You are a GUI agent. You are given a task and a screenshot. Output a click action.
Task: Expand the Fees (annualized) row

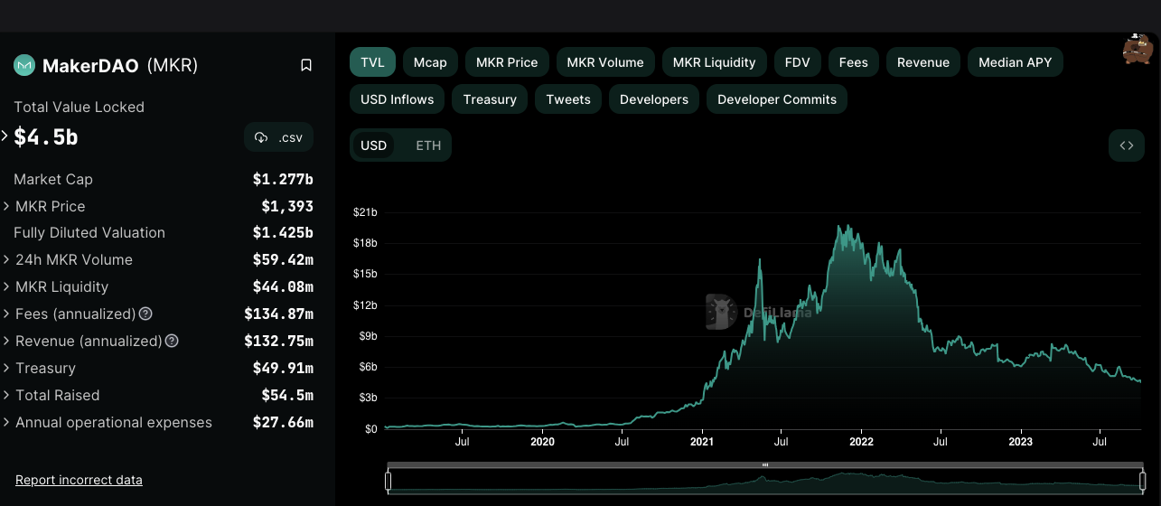pos(6,314)
